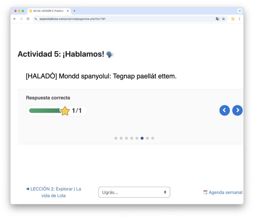Switch to the EA-A2: LECCIÓN 2 tab
Viewport: 254px width, 218px height.
pyautogui.click(x=49, y=11)
